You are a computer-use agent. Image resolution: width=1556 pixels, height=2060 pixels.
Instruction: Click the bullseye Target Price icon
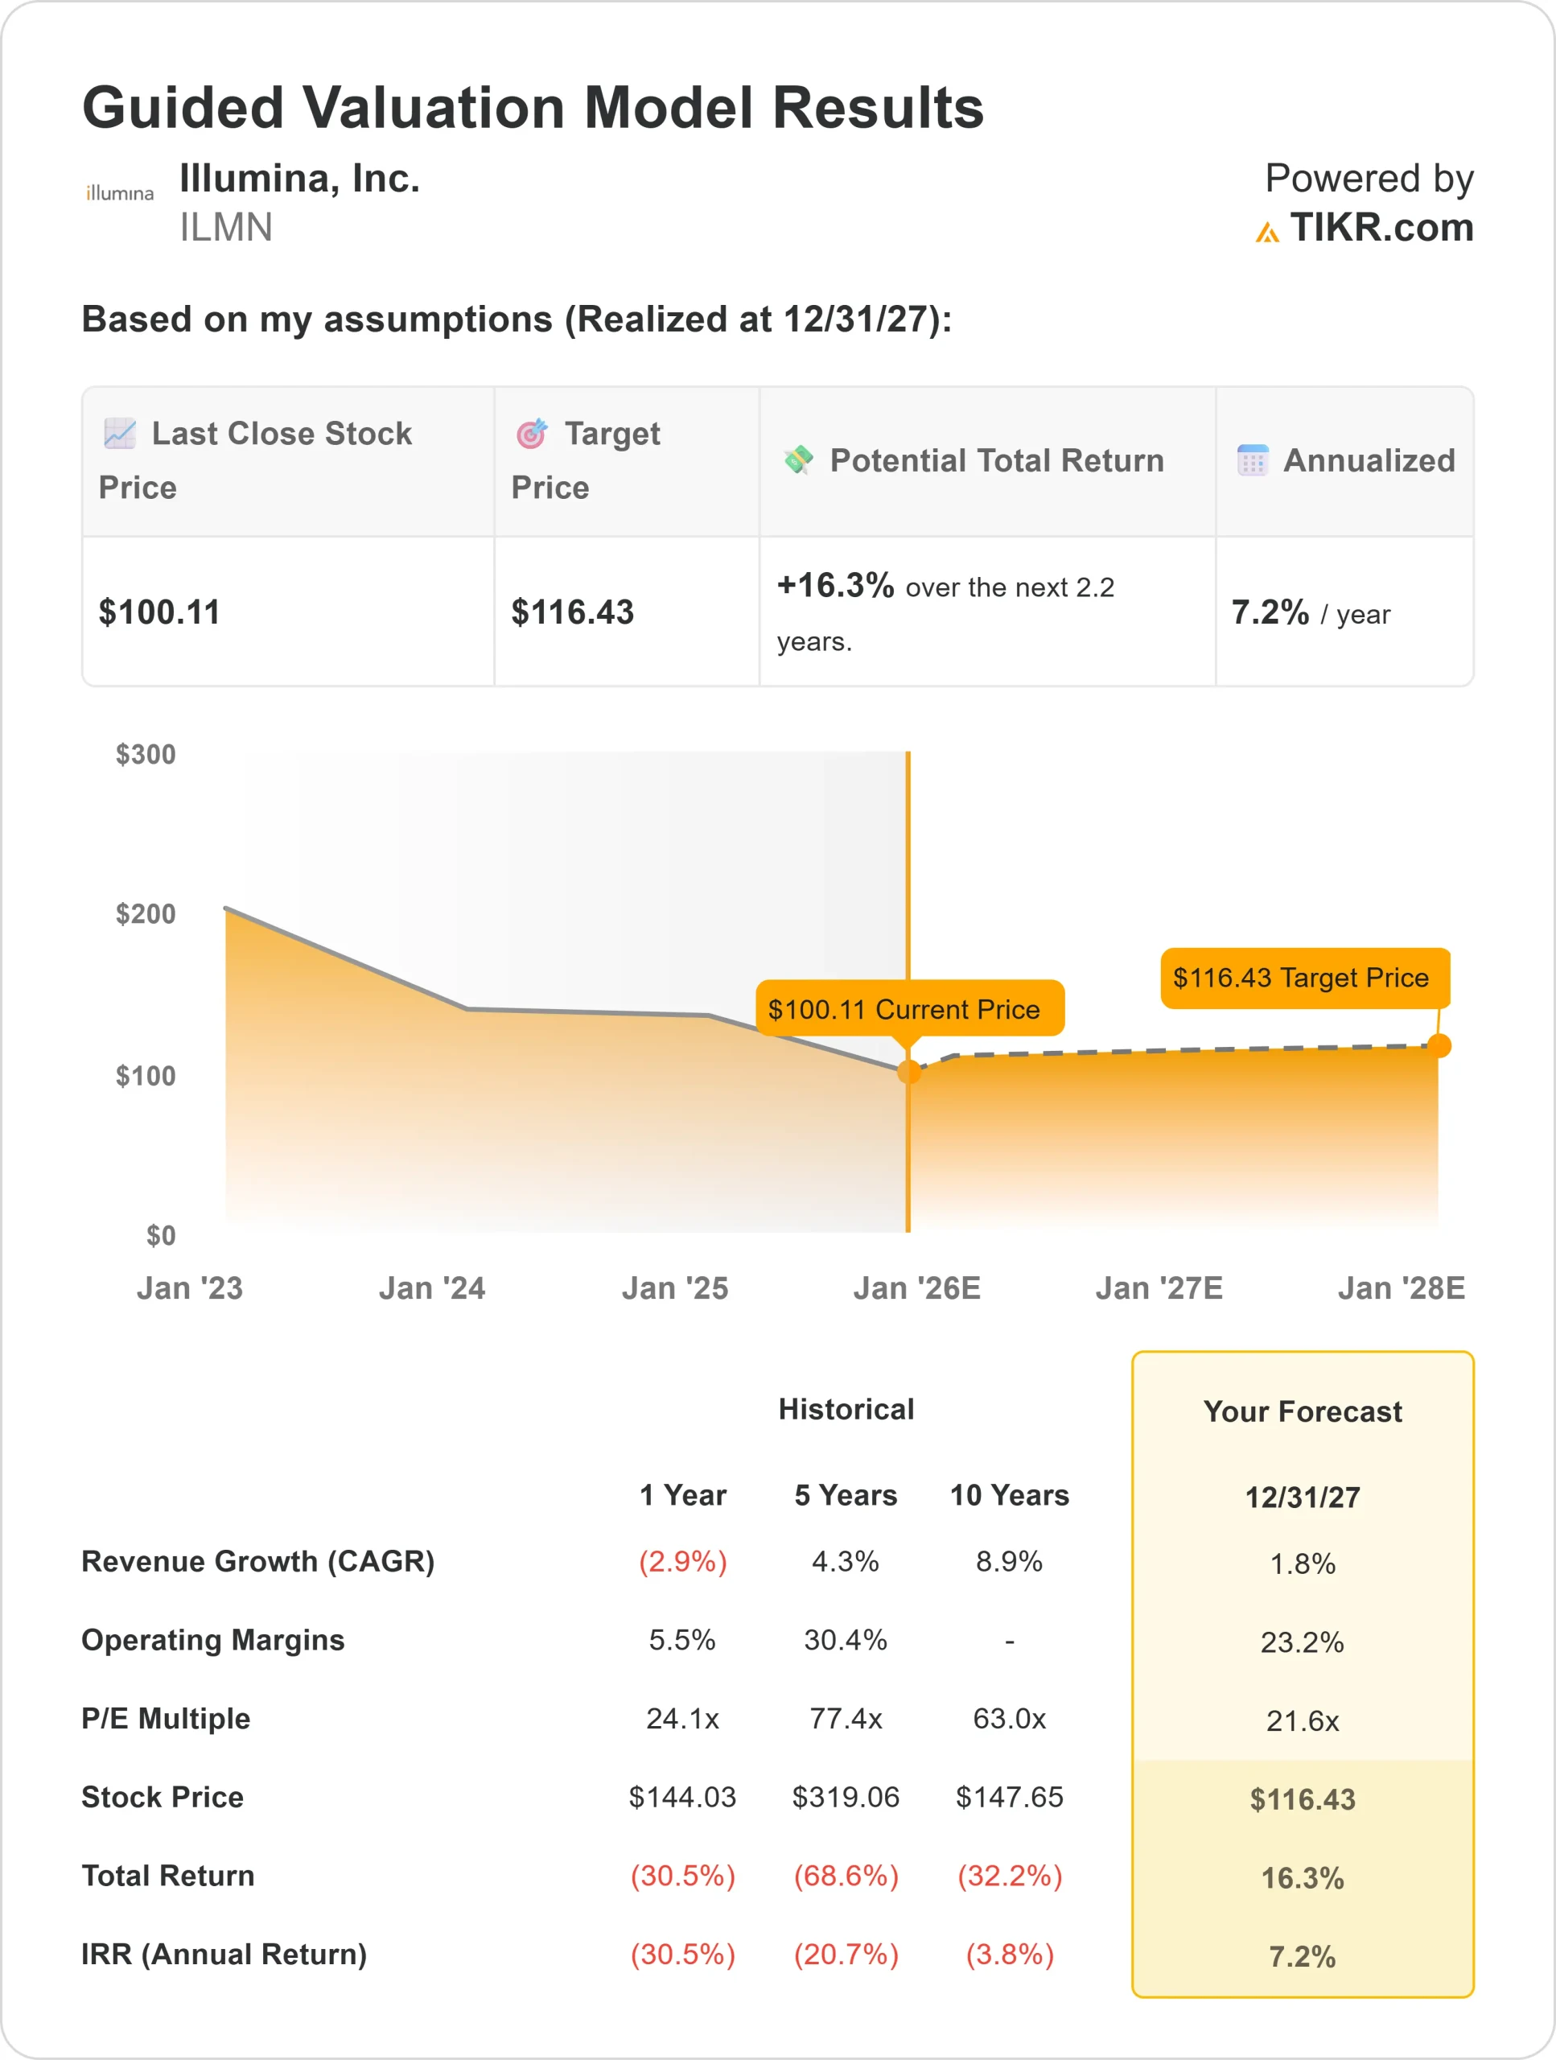tap(532, 433)
